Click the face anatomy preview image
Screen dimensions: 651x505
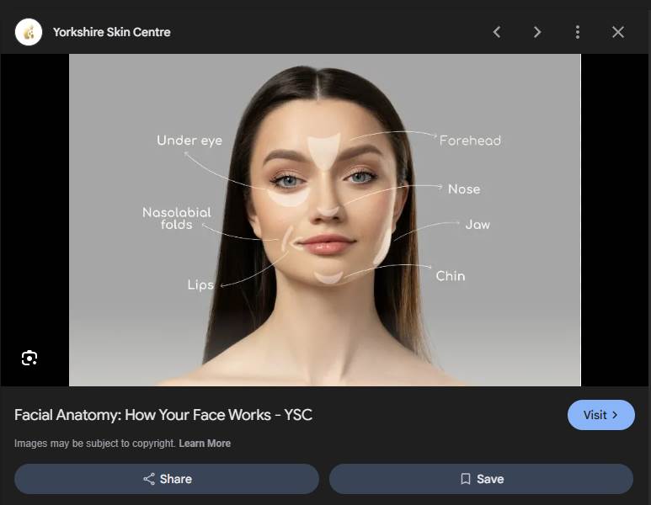click(325, 220)
